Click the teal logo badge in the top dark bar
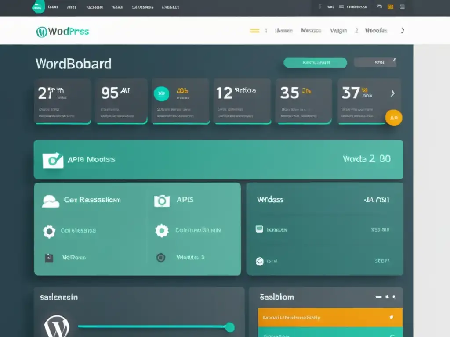Image resolution: width=450 pixels, height=337 pixels. point(38,7)
